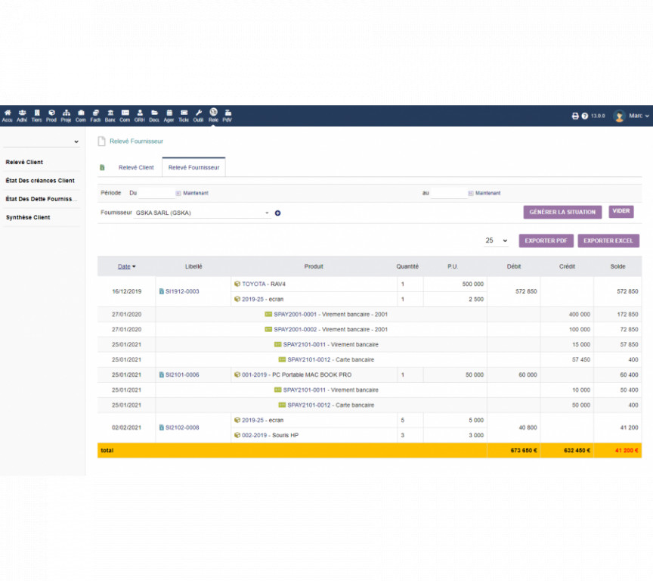Screen dimensions: 653x581
Task: Open the GRH module icon
Action: click(x=140, y=115)
